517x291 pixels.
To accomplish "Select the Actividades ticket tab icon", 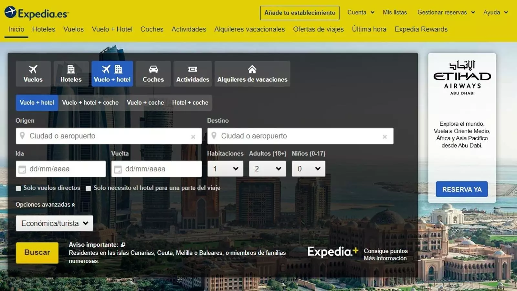I will tap(193, 69).
